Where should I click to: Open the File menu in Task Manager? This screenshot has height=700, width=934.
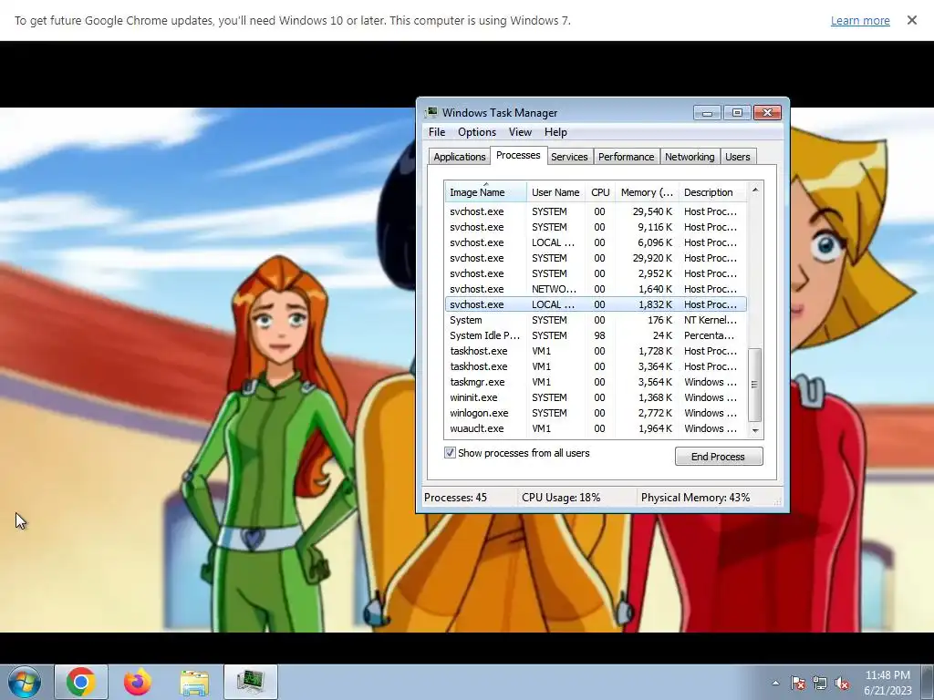(437, 132)
